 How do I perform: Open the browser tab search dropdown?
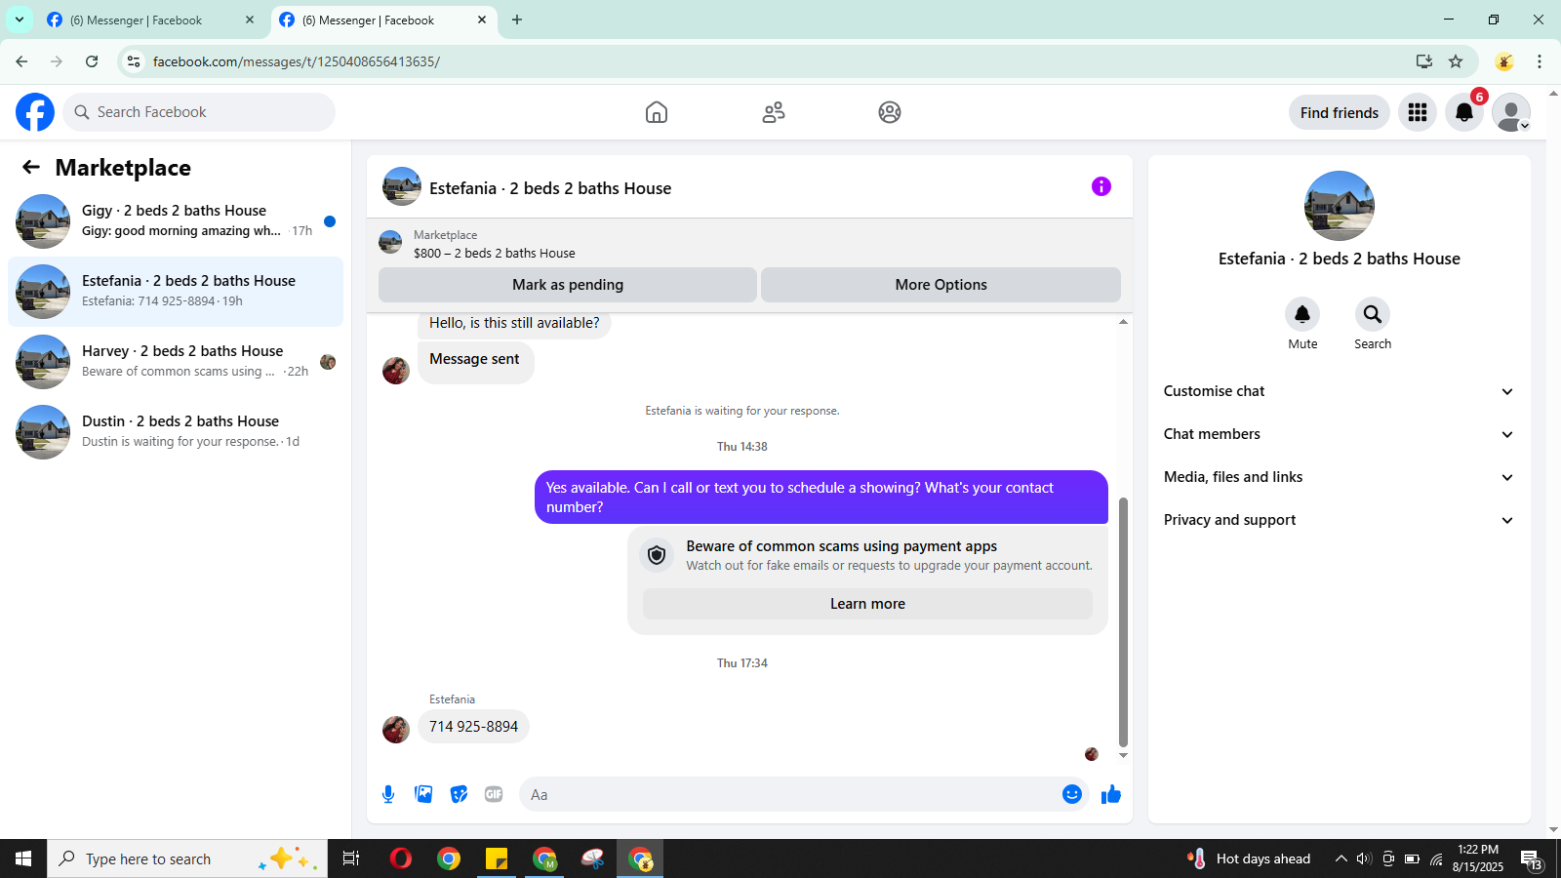pos(20,20)
